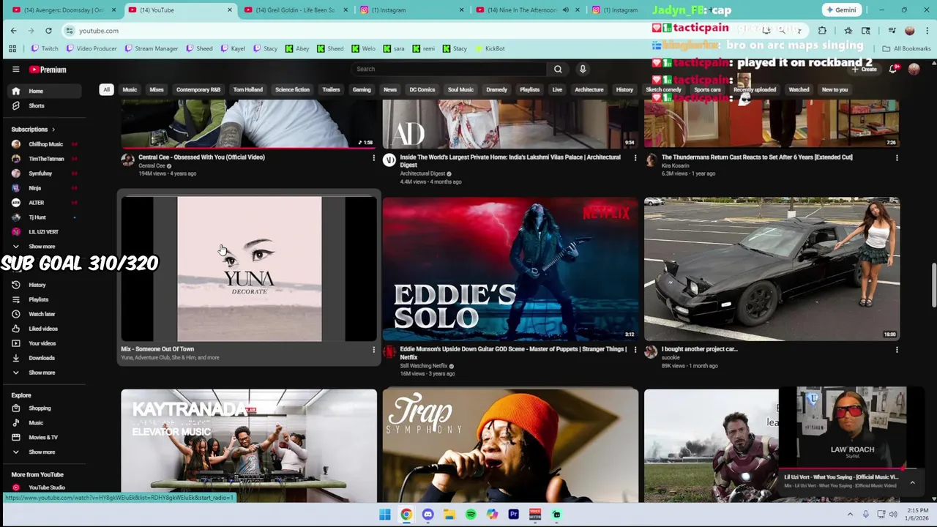The height and width of the screenshot is (527, 937).
Task: Open the Eddie's Solo Netflix thumbnail
Action: click(x=510, y=269)
